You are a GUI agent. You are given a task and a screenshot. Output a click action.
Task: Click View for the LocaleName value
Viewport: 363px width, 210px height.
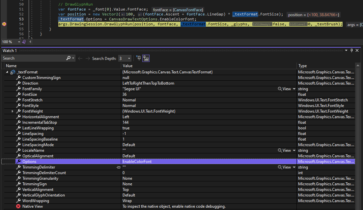click(x=286, y=150)
